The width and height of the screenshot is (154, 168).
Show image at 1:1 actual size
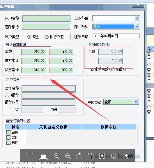(30, 156)
